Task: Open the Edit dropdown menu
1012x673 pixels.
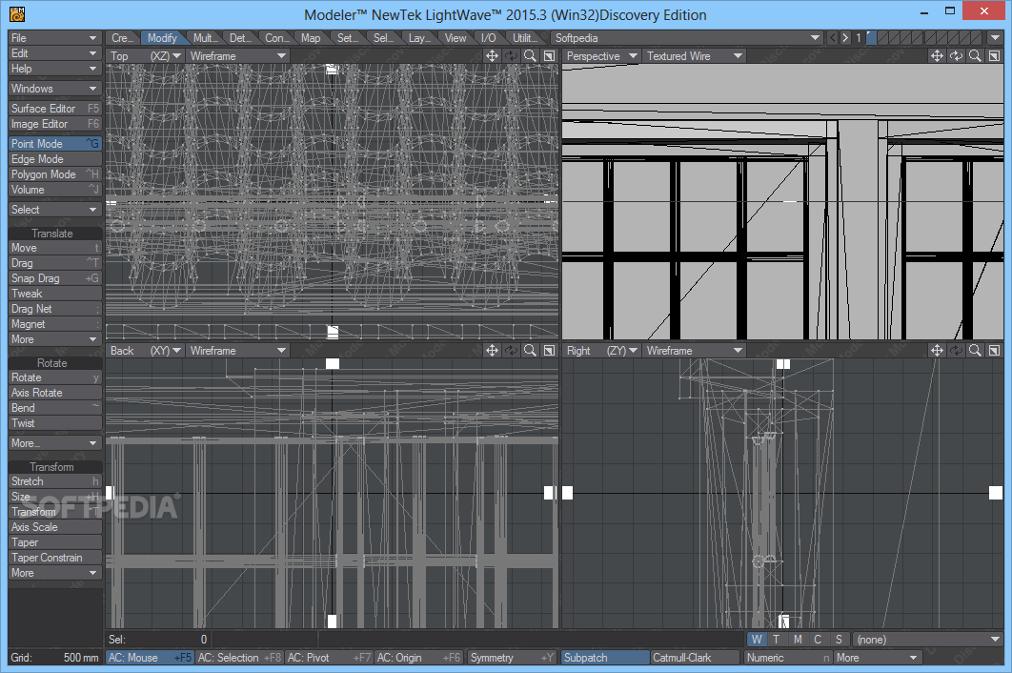Action: click(55, 53)
